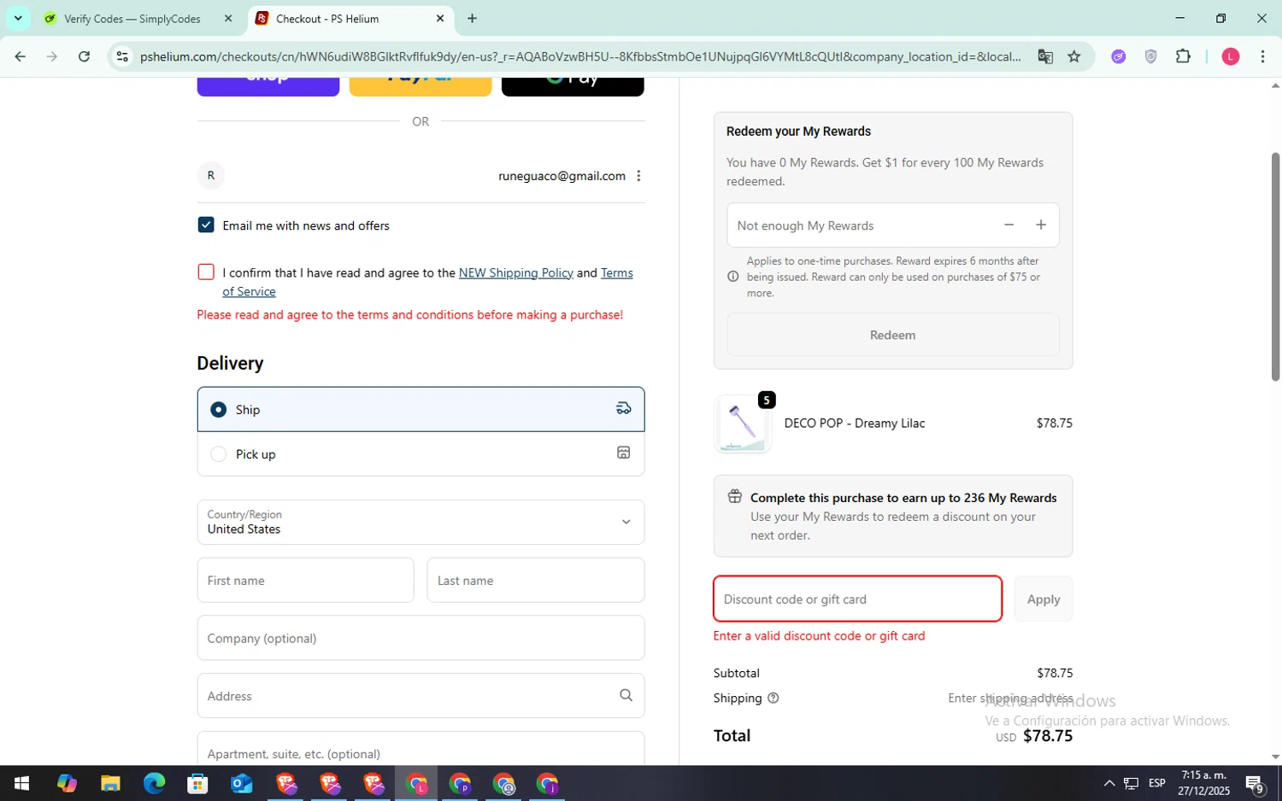
Task: View site information icon in address bar
Action: pos(122,56)
